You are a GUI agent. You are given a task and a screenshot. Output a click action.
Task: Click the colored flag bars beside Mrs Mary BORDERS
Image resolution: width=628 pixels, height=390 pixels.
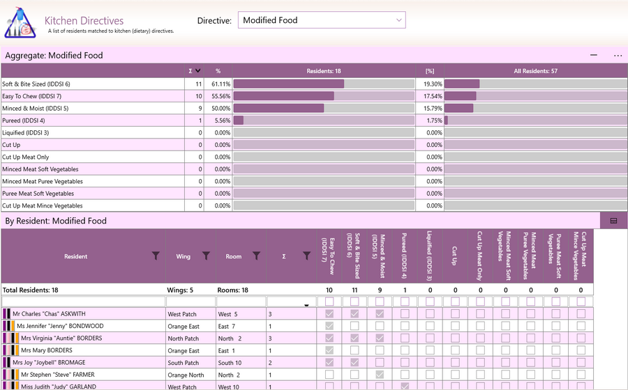10,350
